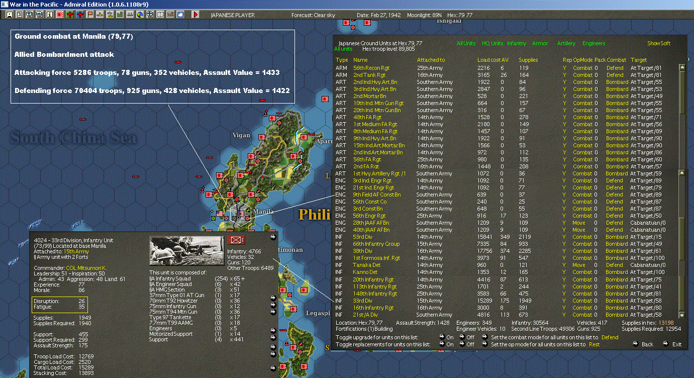Click the cloud weather toolbar icon
This screenshot has height=378, width=694.
(x=180, y=14)
